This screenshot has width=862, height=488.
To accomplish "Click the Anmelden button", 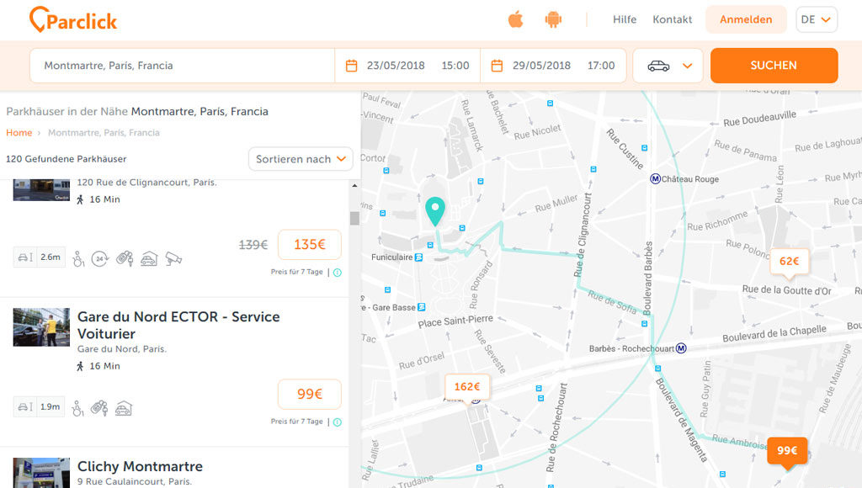I will 746,20.
